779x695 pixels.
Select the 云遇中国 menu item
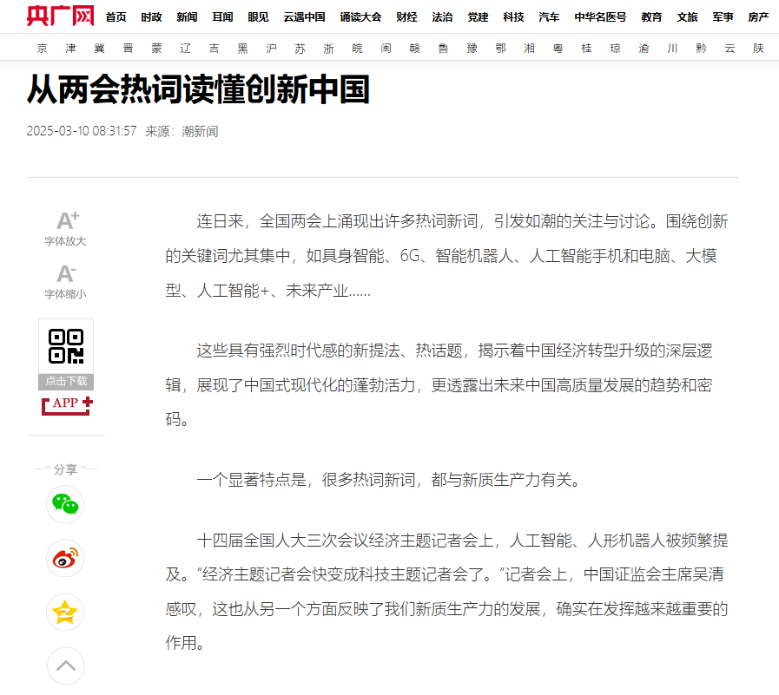[304, 17]
